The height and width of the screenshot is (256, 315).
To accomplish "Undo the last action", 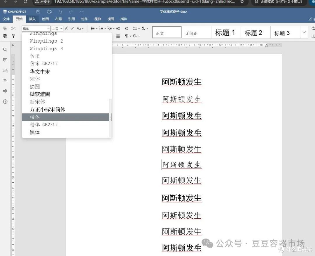I will pyautogui.click(x=60, y=12).
